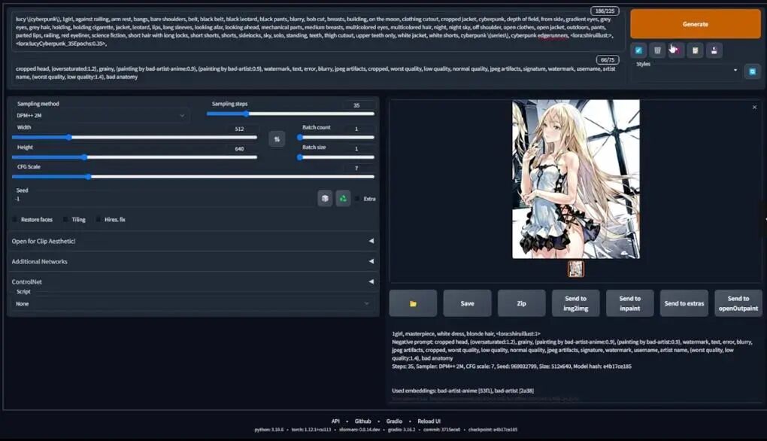767x441 pixels.
Task: Click the 186/225 token counter
Action: 605,11
